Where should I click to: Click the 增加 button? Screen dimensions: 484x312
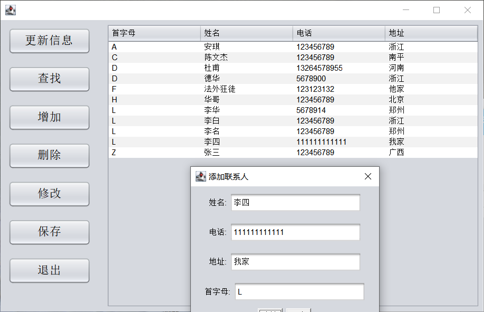[49, 117]
